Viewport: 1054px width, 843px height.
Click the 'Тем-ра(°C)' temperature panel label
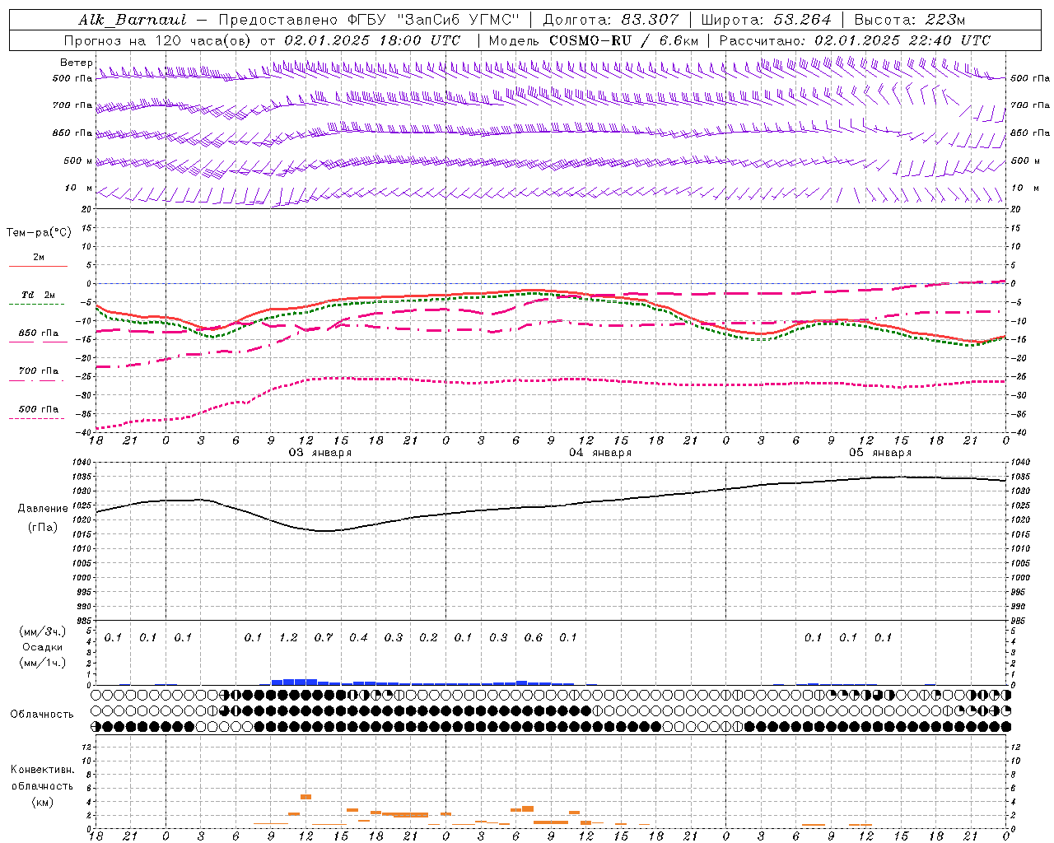point(39,233)
